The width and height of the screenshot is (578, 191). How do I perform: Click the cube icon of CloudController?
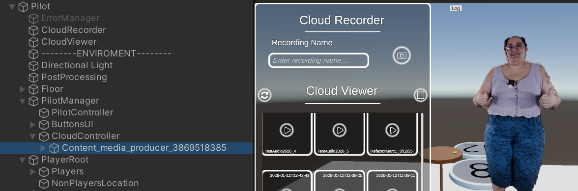pos(44,136)
